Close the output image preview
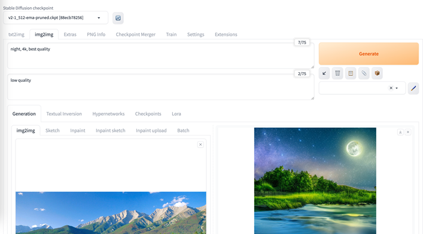The width and height of the screenshot is (423, 234). coord(408,132)
